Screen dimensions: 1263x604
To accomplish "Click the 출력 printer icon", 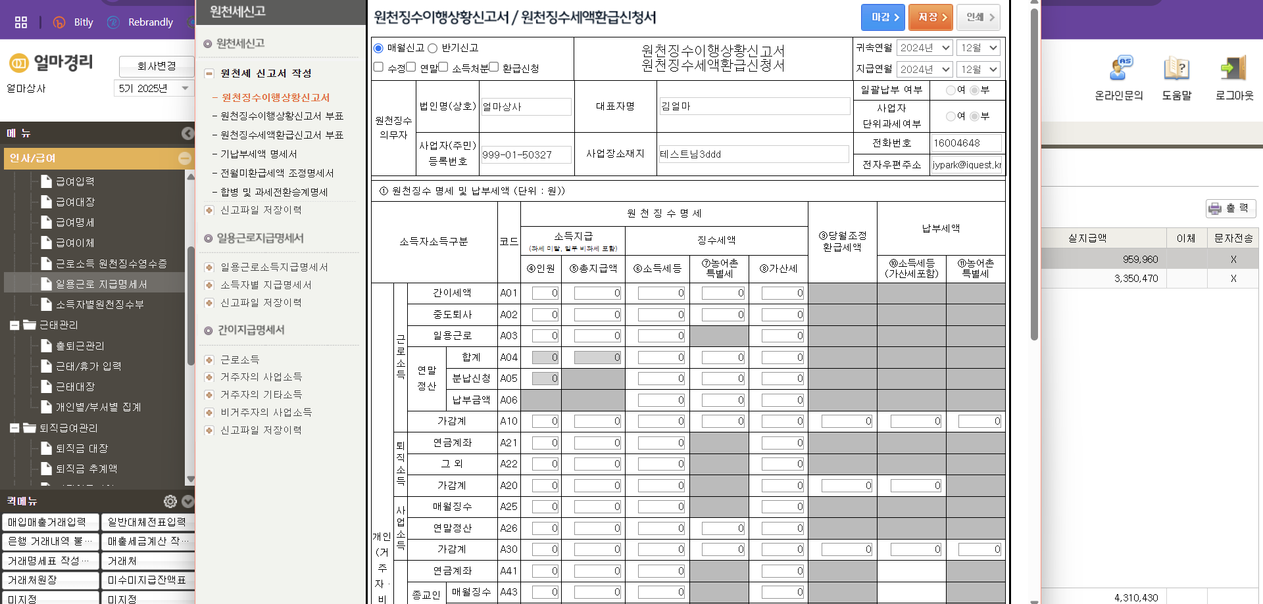I will (x=1214, y=208).
